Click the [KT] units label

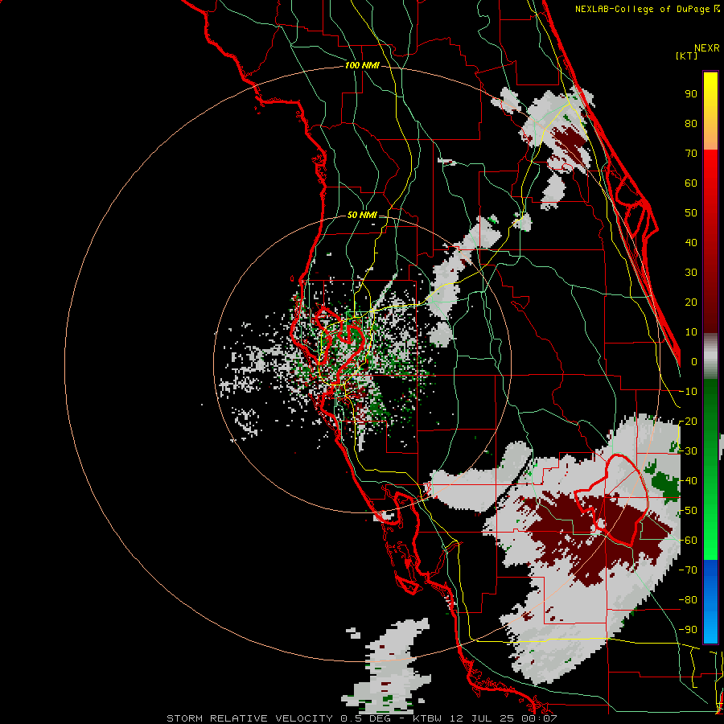pyautogui.click(x=687, y=56)
